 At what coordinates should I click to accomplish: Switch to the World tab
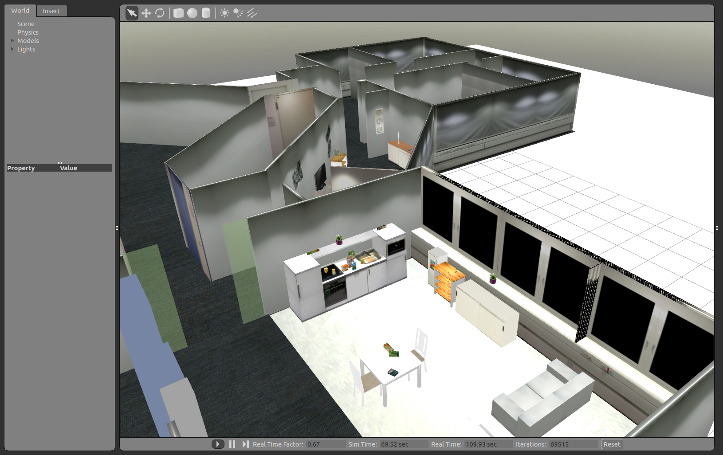[20, 11]
